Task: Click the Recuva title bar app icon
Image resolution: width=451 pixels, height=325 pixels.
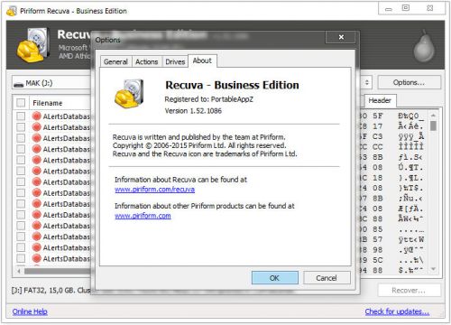Action: 12,11
